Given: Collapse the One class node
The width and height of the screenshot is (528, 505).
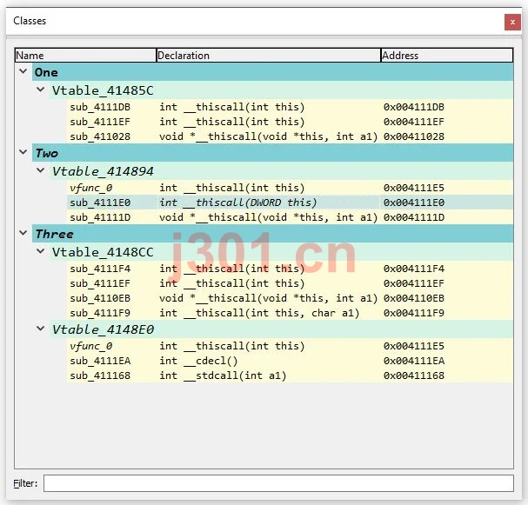Looking at the screenshot, I should click(23, 71).
